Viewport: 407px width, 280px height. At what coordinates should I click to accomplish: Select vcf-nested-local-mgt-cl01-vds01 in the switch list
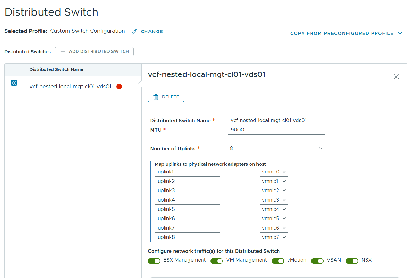(70, 87)
